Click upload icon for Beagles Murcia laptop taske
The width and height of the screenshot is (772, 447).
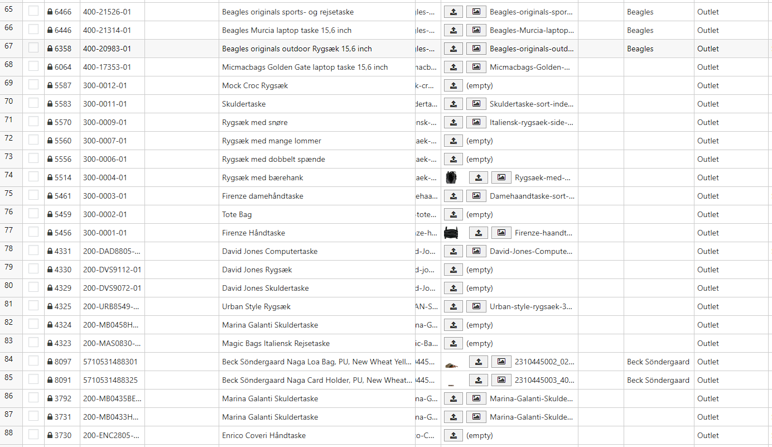coord(453,30)
